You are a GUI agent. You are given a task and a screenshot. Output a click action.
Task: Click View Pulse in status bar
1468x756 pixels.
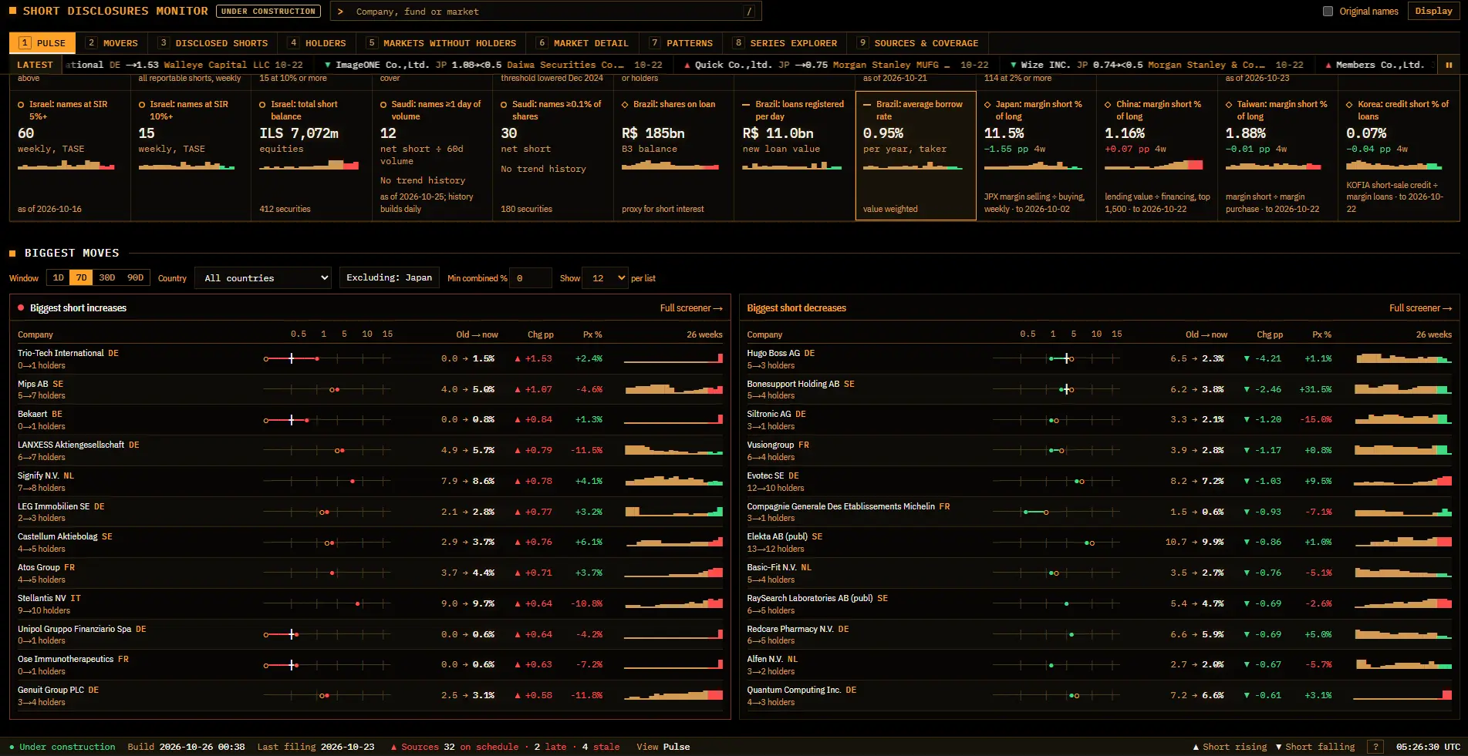tap(663, 747)
